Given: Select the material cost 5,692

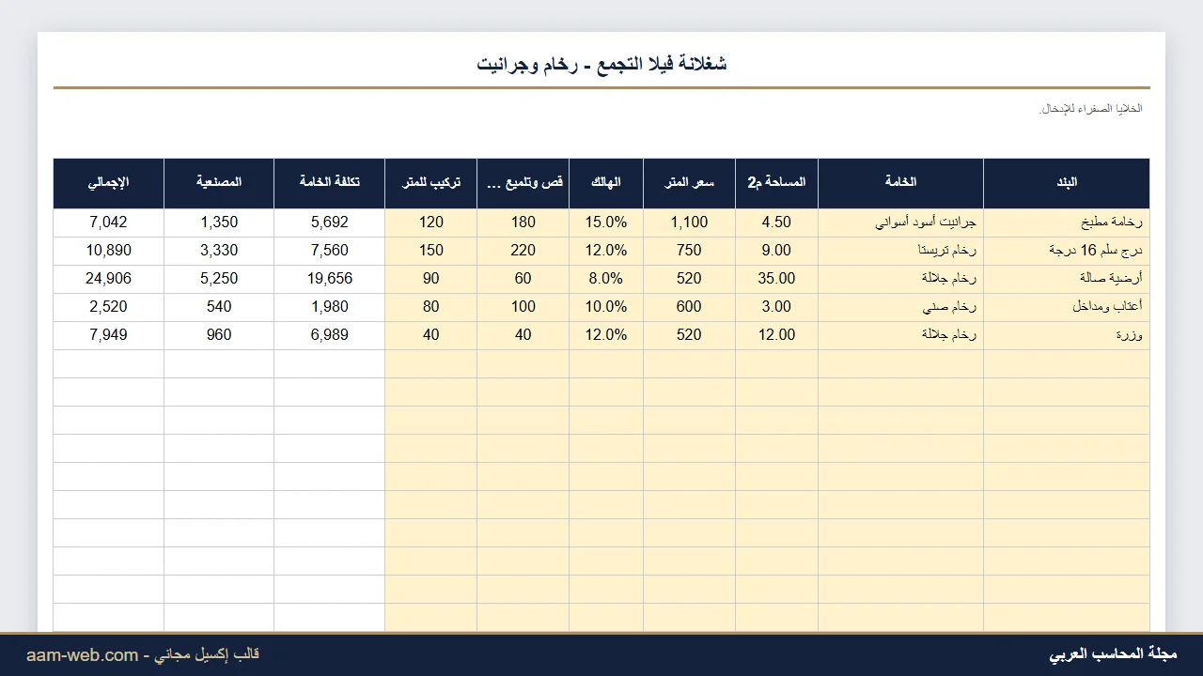Looking at the screenshot, I should coord(330,223).
